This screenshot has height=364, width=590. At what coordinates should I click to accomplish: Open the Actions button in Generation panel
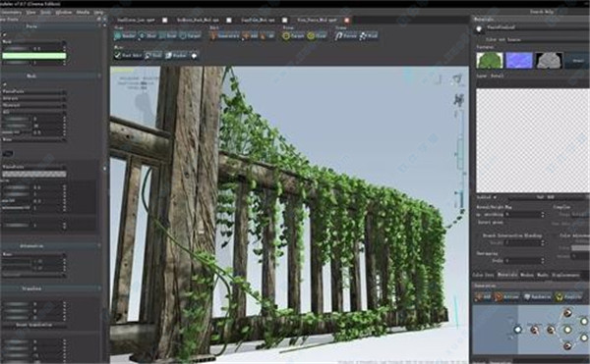coord(506,297)
